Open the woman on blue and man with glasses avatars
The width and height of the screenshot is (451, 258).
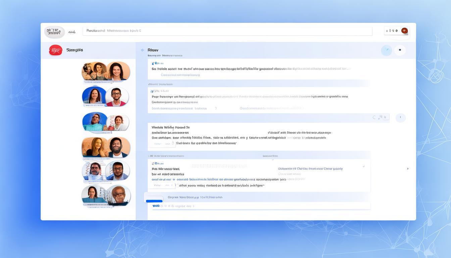105,96
